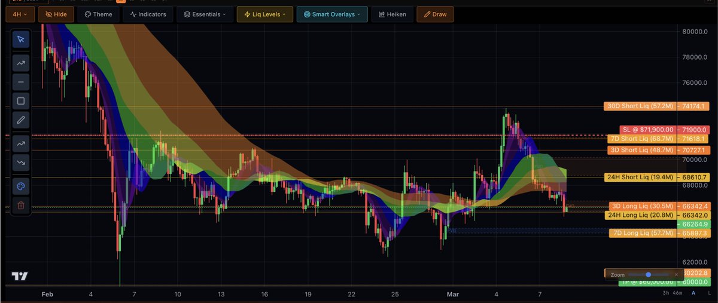Select the rectangle drawing tool
The width and height of the screenshot is (718, 303).
click(x=21, y=101)
